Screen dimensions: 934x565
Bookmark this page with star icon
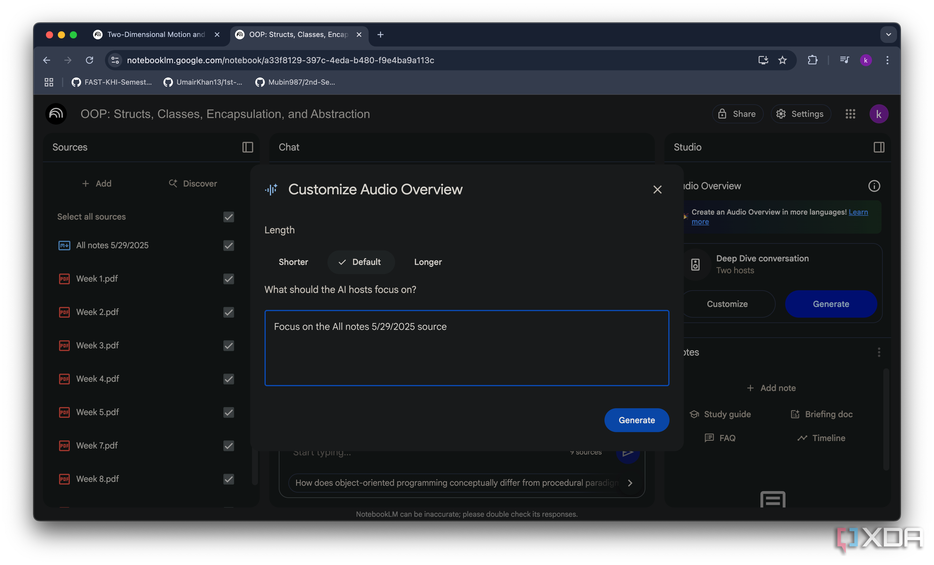click(x=782, y=60)
